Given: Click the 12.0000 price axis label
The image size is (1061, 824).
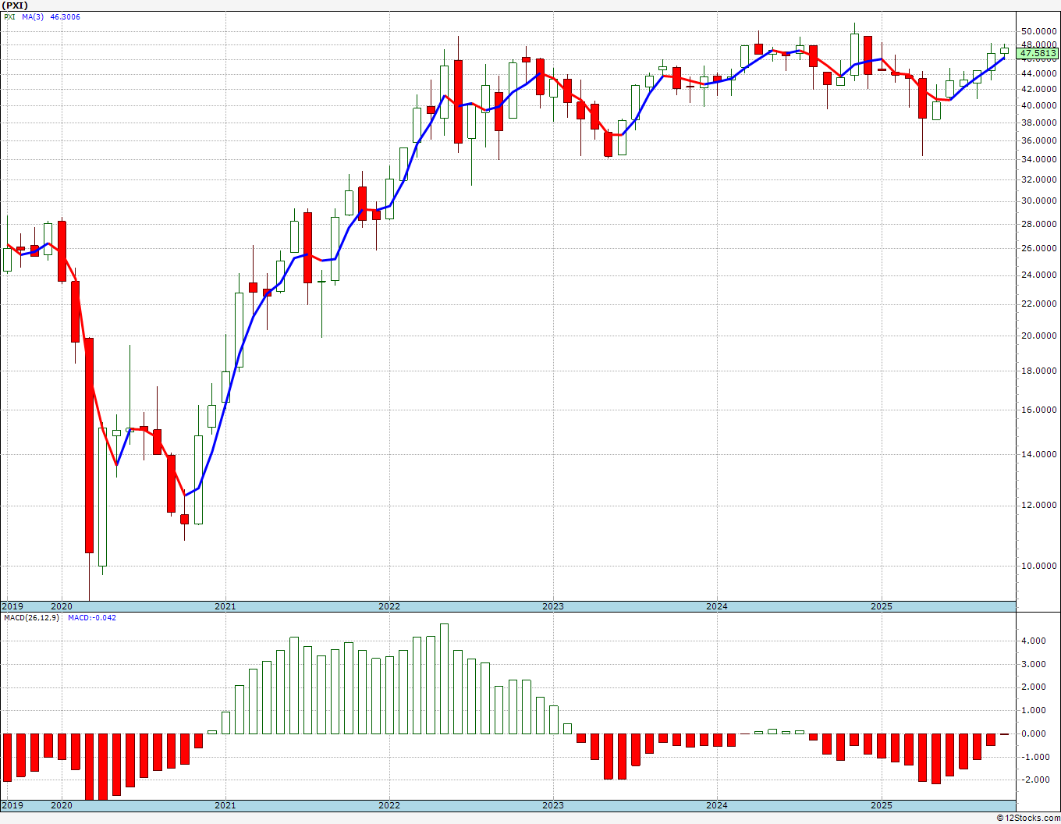Looking at the screenshot, I should [1038, 505].
